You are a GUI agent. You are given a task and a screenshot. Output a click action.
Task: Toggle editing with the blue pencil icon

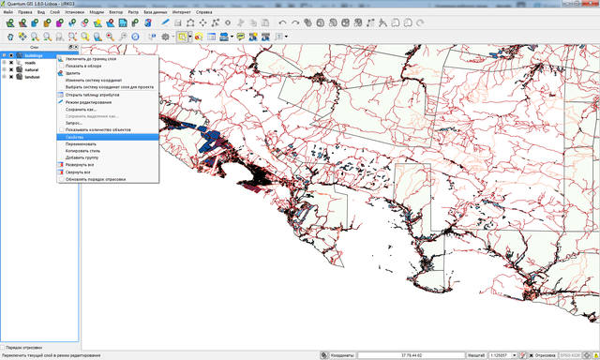click(165, 22)
